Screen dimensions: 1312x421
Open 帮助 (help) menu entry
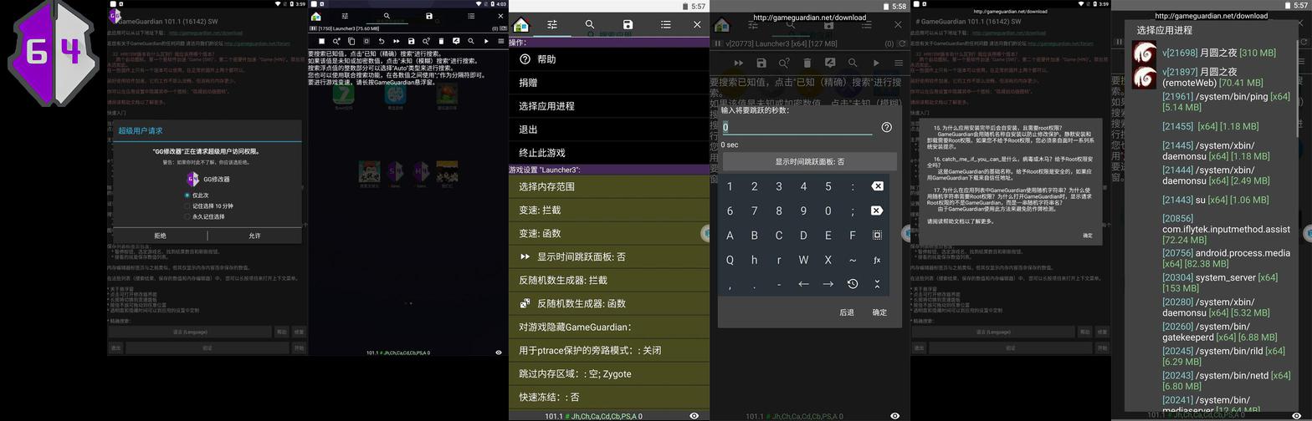click(x=609, y=59)
